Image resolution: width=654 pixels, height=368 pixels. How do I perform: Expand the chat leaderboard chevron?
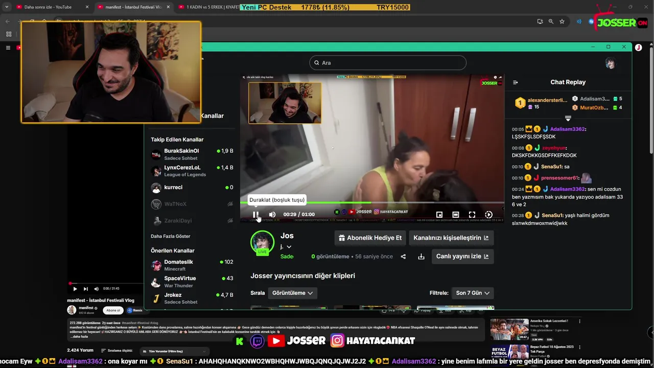pos(568,119)
